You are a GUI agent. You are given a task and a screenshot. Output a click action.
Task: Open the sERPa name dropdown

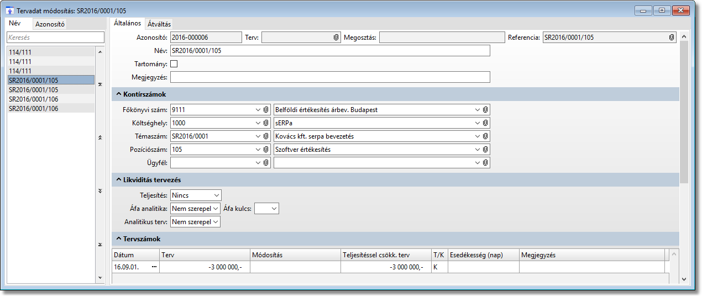(478, 123)
